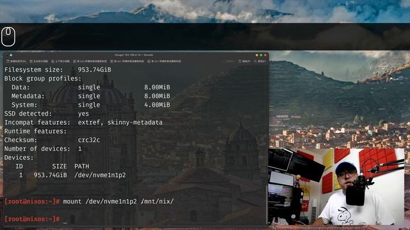Click the 'Number of devices:' label
Image resolution: width=410 pixels, height=230 pixels.
(x=37, y=149)
